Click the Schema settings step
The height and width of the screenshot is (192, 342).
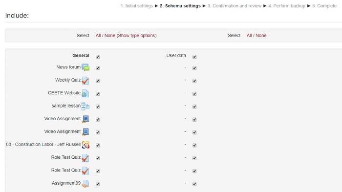coord(180,6)
